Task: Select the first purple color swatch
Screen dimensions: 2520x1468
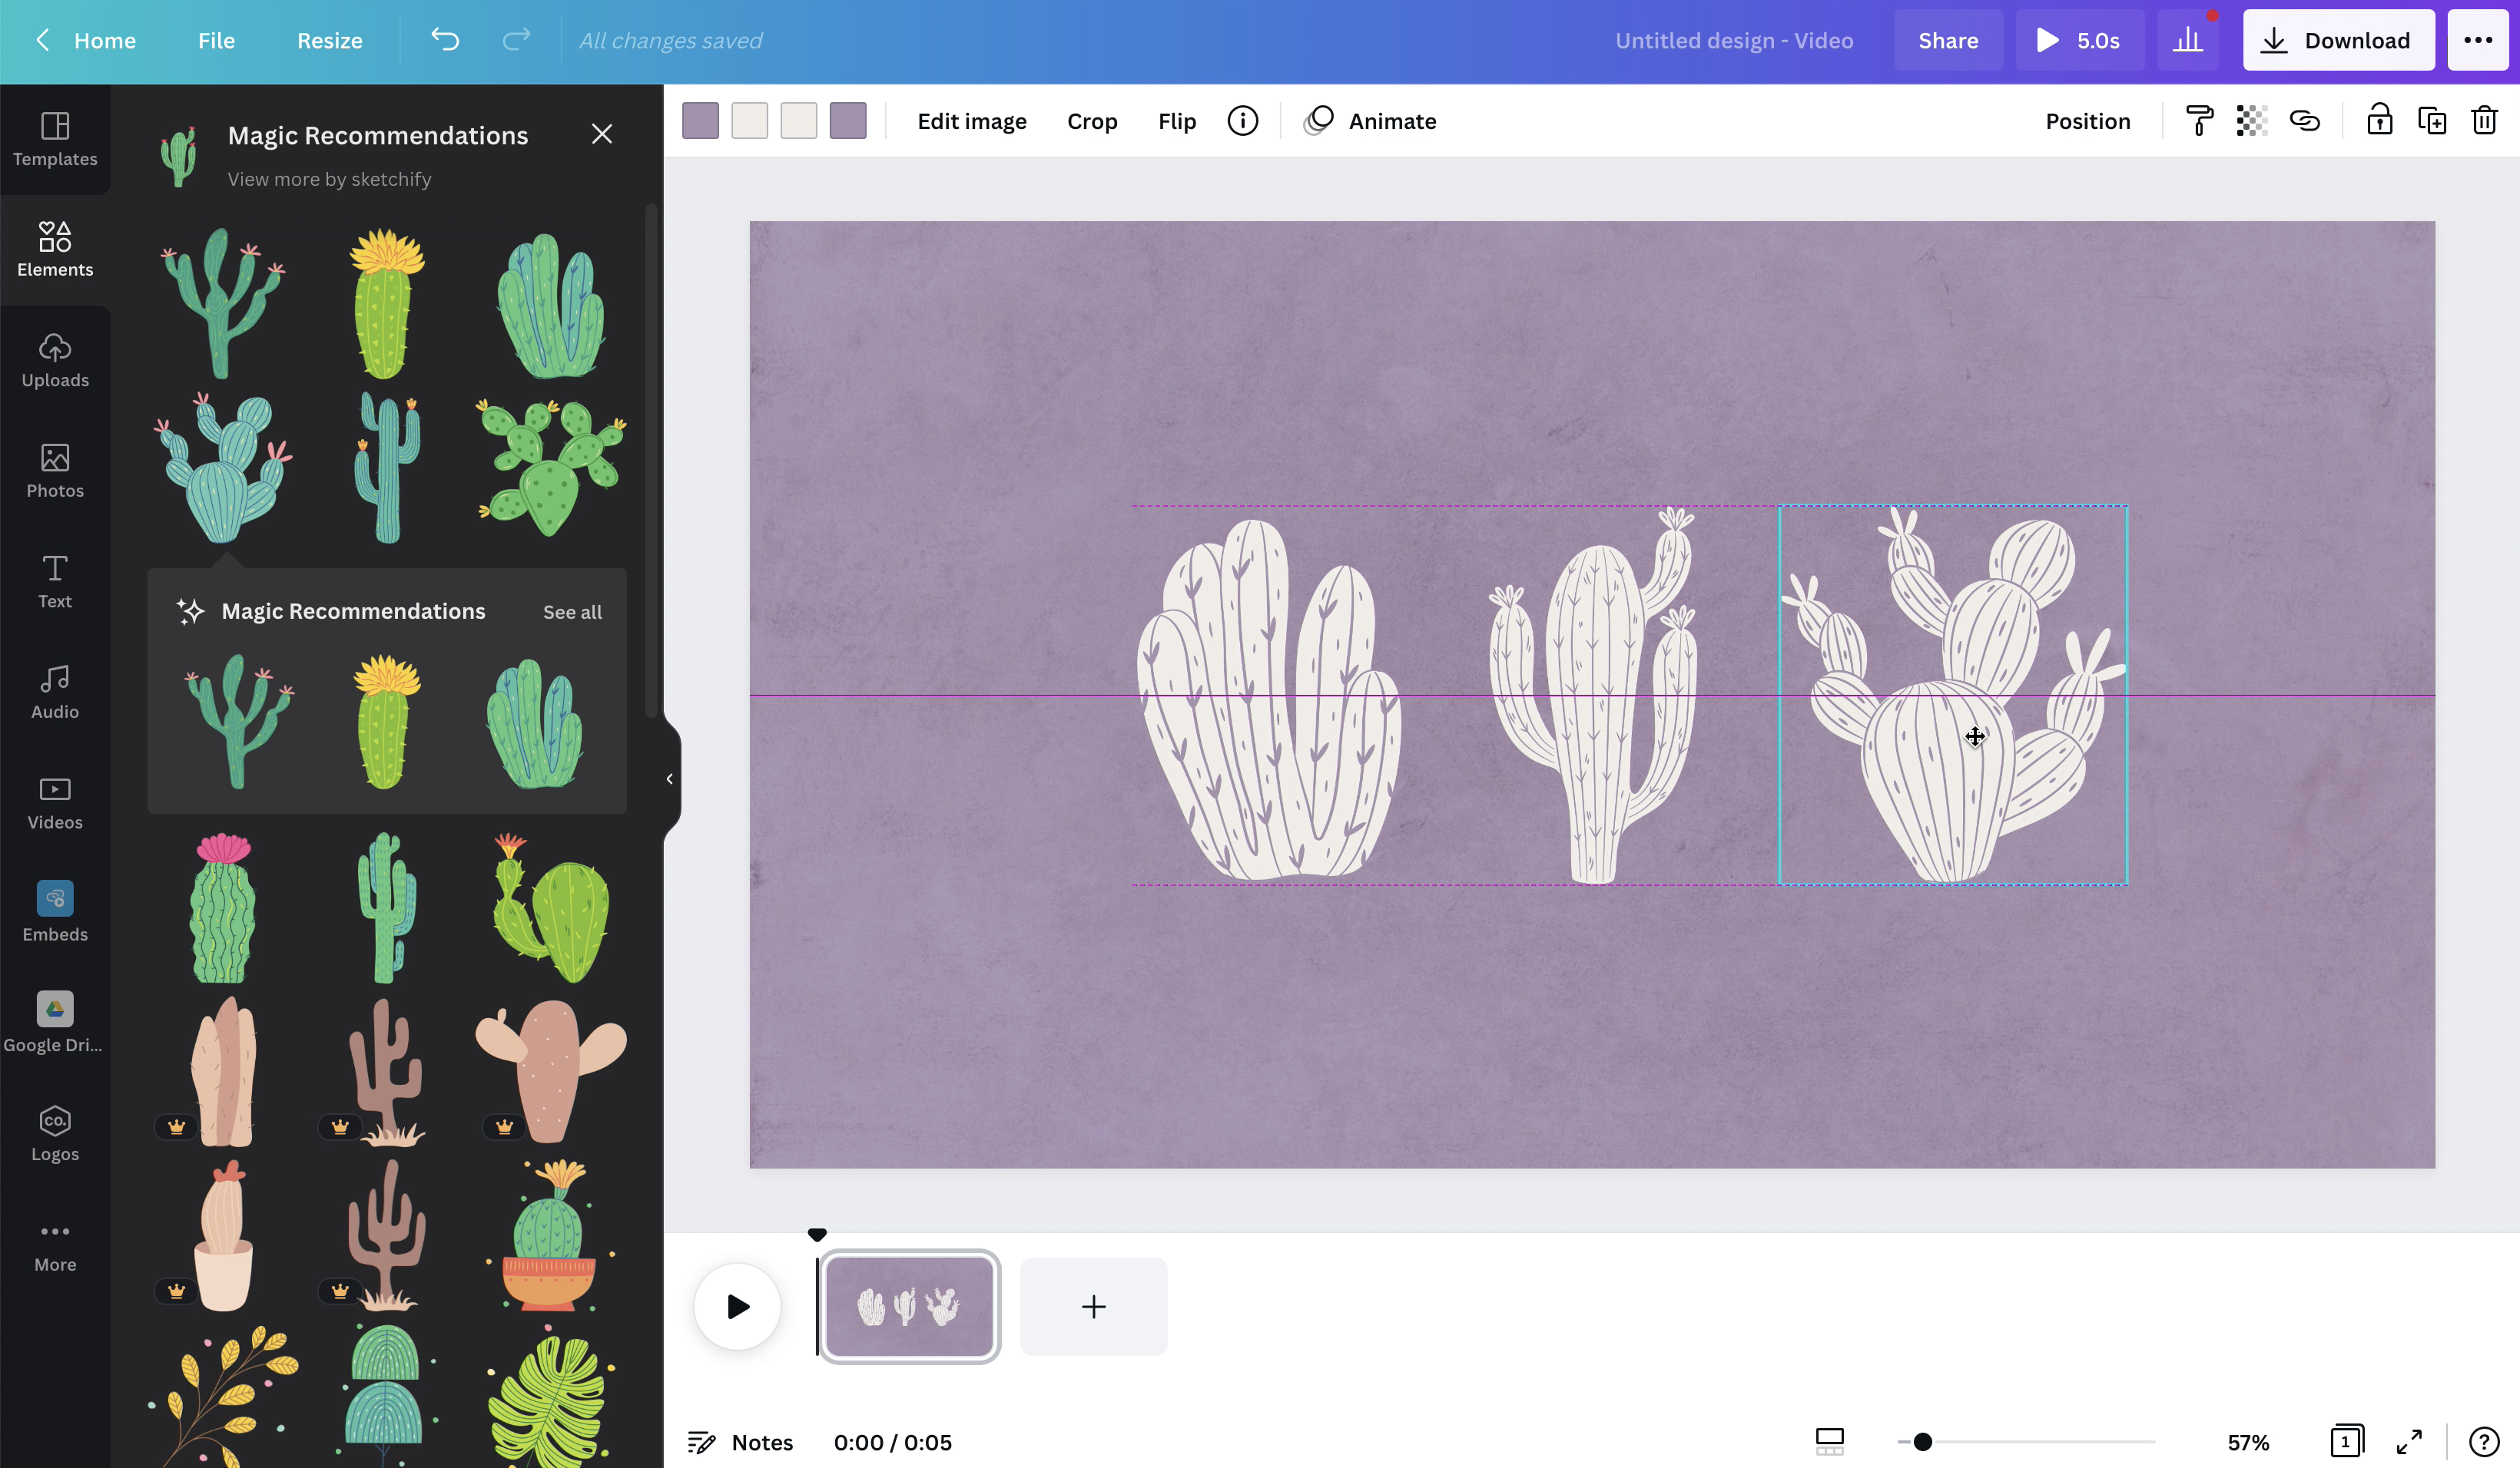Action: click(x=700, y=121)
